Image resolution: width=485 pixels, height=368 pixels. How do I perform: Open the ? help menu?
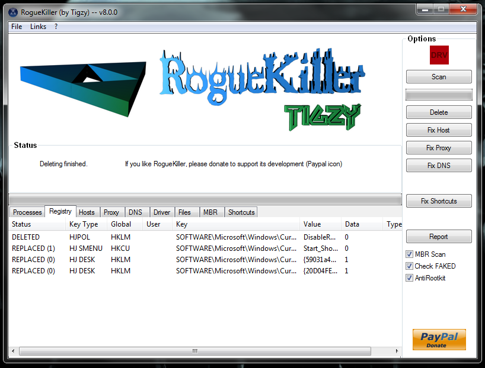coord(56,27)
